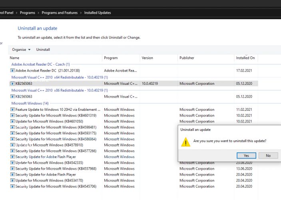Collapse the Visual C++ 2010 x86 Redistributable group
The width and height of the screenshot is (281, 200).
point(60,90)
